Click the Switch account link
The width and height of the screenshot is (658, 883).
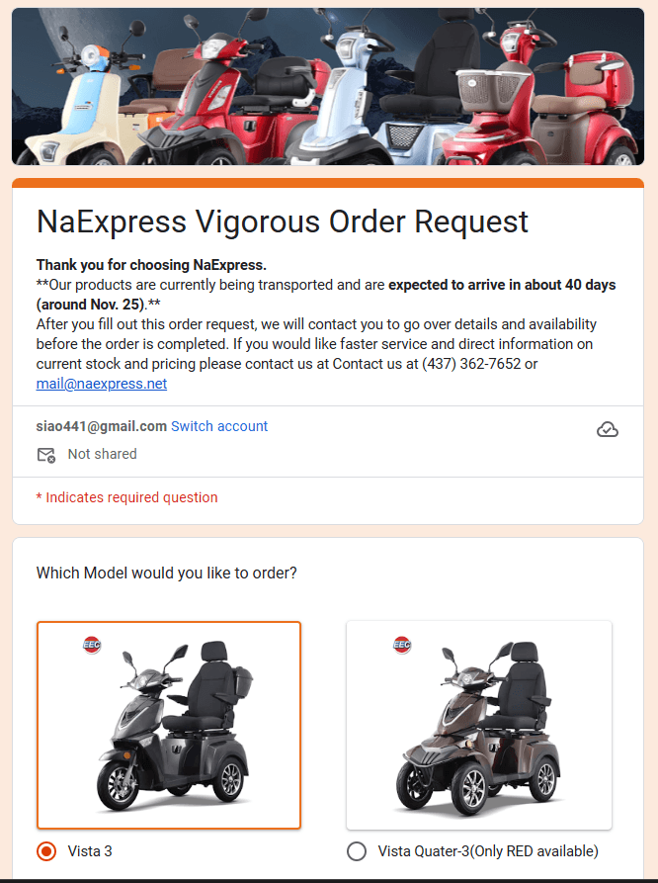tap(219, 426)
